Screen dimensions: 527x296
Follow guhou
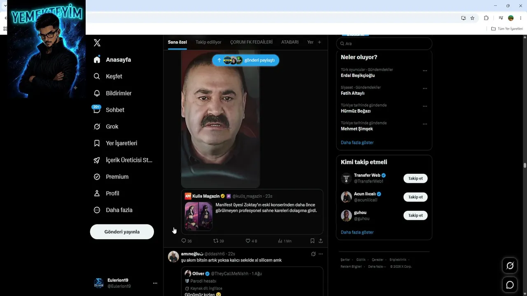pos(415,215)
